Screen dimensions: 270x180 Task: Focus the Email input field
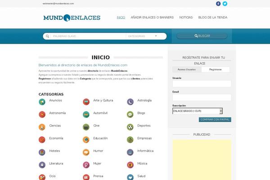click(x=202, y=98)
